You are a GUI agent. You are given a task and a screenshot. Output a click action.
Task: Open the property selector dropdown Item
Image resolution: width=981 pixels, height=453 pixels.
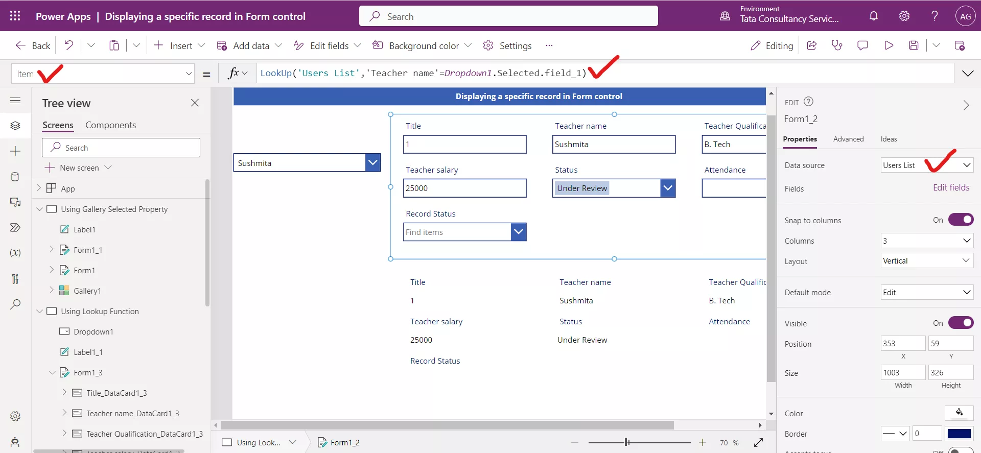click(x=103, y=74)
